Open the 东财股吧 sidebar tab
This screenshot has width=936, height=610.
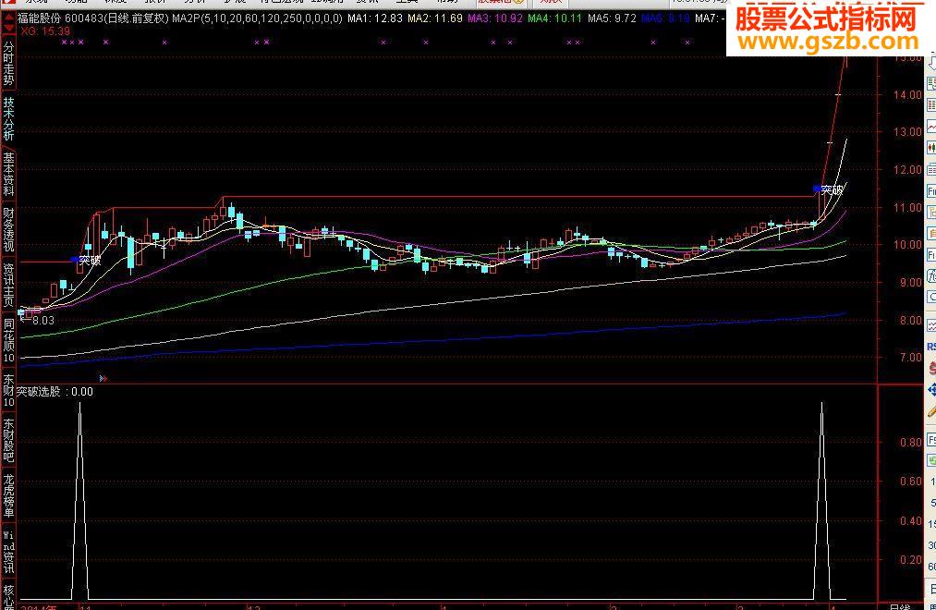click(8, 440)
